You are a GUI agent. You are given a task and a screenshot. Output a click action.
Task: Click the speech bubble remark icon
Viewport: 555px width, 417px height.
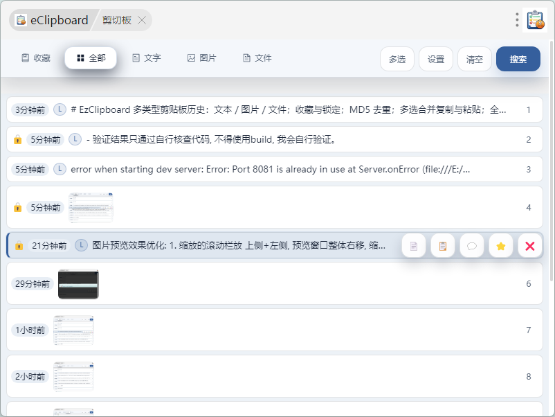pos(472,246)
